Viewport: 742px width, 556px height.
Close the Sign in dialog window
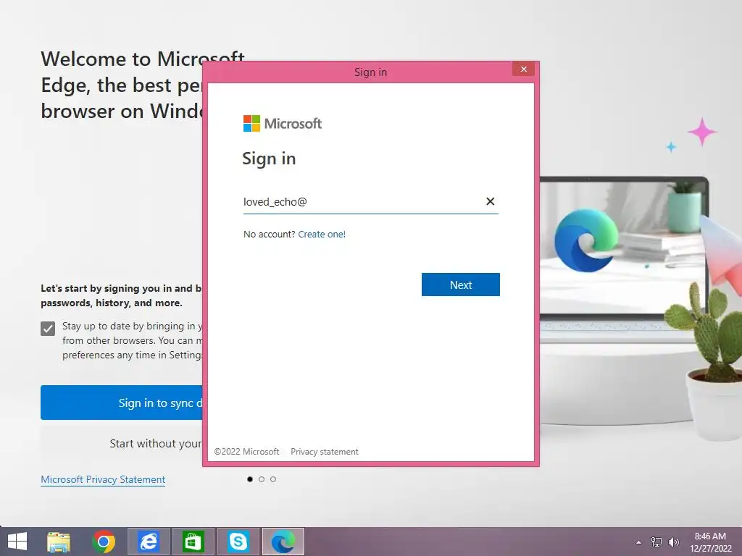[523, 69]
